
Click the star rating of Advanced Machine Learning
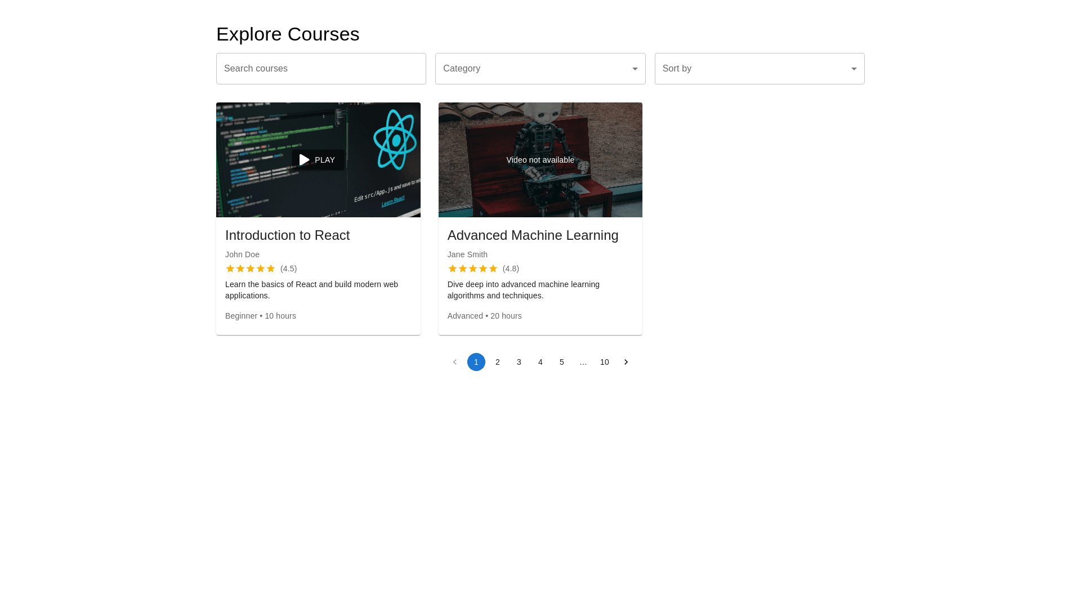[x=472, y=269]
